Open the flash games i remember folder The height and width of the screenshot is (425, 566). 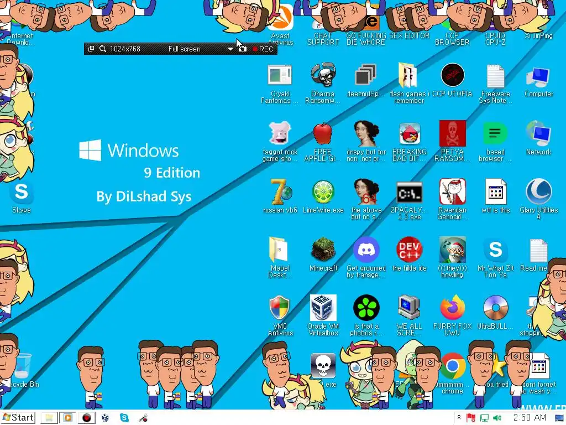point(408,75)
